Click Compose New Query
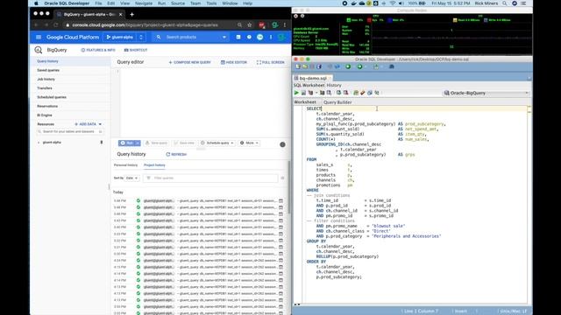Screen dimensions: 561x315 coord(189,62)
